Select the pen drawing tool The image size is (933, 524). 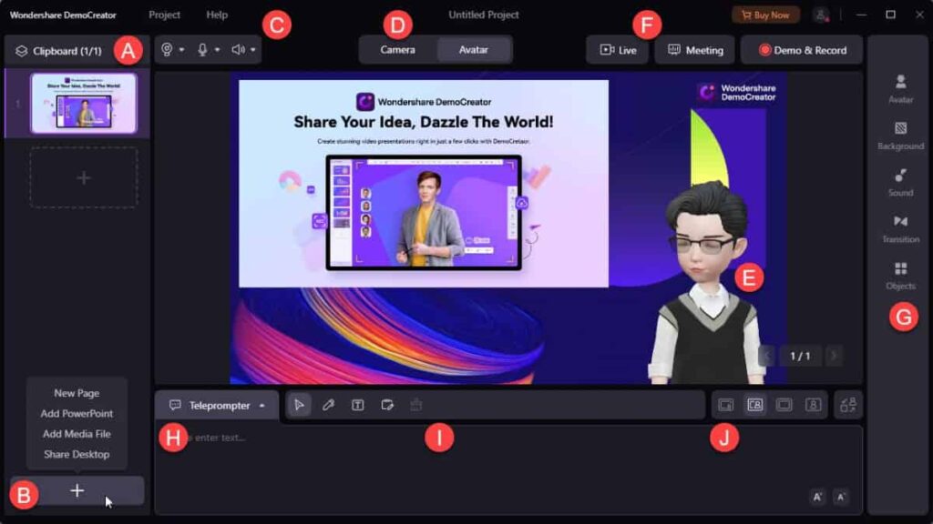pos(328,405)
